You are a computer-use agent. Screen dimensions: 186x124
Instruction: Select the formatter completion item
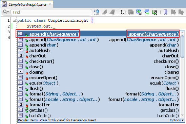pos(98,105)
